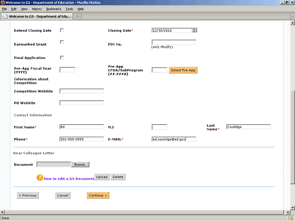Screen dimensions: 295x221
Task: Enable the Earmarked Grant checkbox
Action: point(62,42)
